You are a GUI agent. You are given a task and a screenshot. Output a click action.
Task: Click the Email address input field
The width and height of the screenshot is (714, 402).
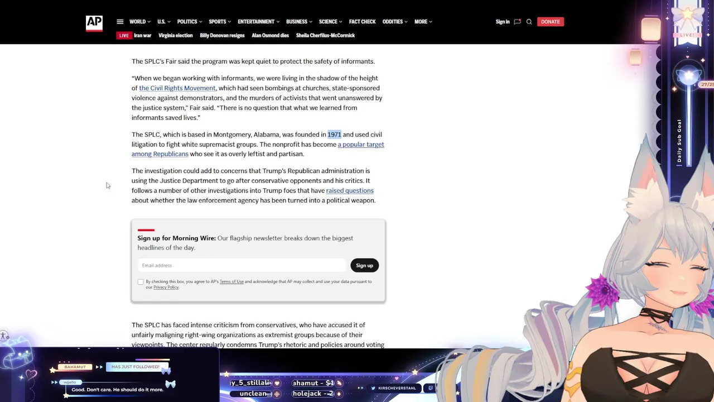[x=242, y=266]
